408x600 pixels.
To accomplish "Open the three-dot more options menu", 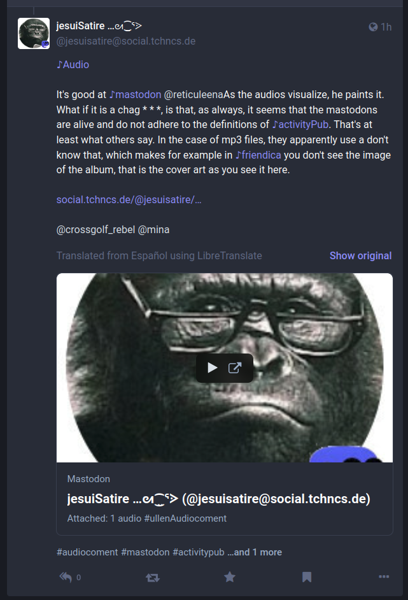I will coord(384,576).
